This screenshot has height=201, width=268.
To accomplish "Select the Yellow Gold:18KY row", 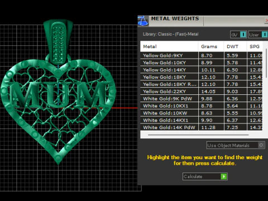I will 202,77.
